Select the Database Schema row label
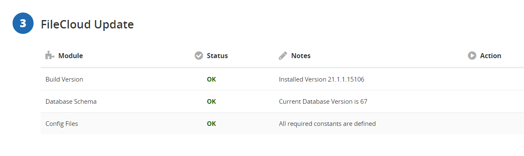524x156 pixels. click(71, 101)
